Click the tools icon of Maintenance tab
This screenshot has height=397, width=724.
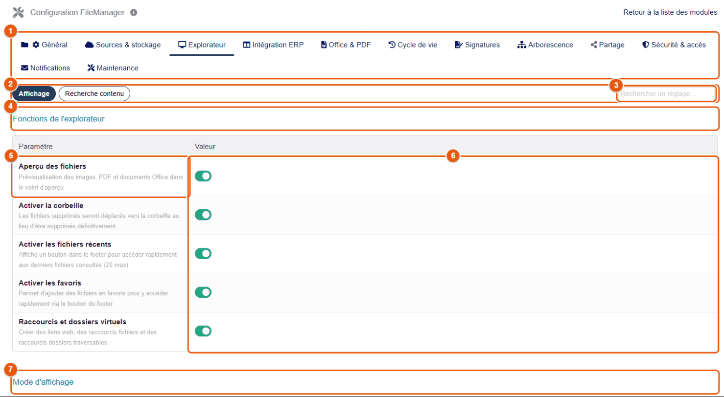[x=91, y=68]
